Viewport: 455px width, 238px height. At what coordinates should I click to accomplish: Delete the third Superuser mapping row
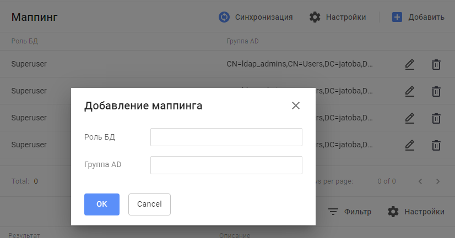[436, 118]
